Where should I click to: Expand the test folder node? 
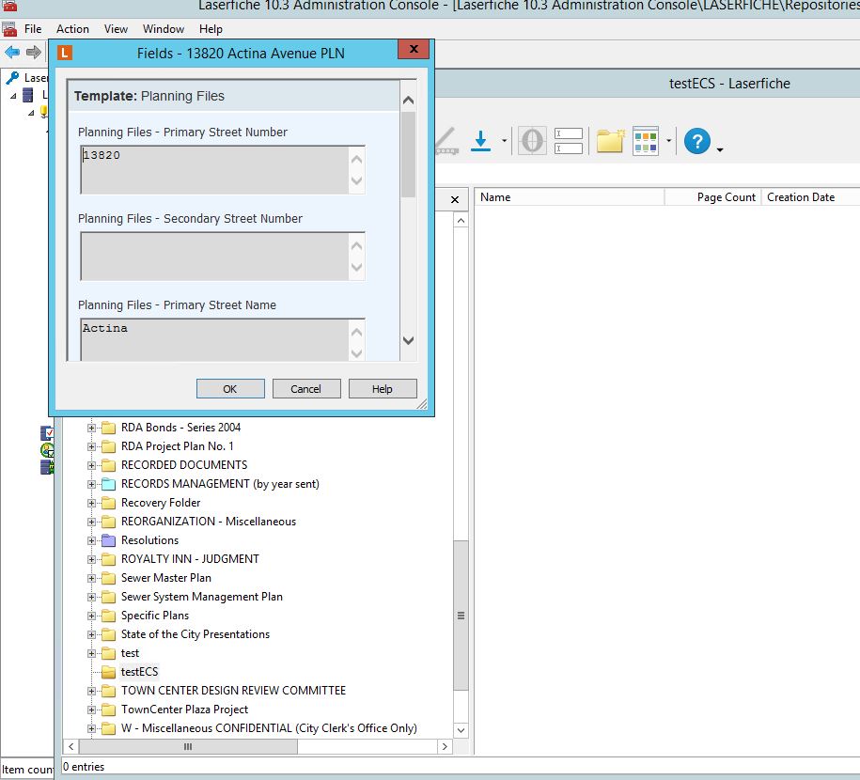coord(91,653)
